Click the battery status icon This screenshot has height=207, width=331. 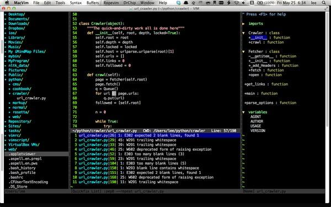tap(260, 3)
